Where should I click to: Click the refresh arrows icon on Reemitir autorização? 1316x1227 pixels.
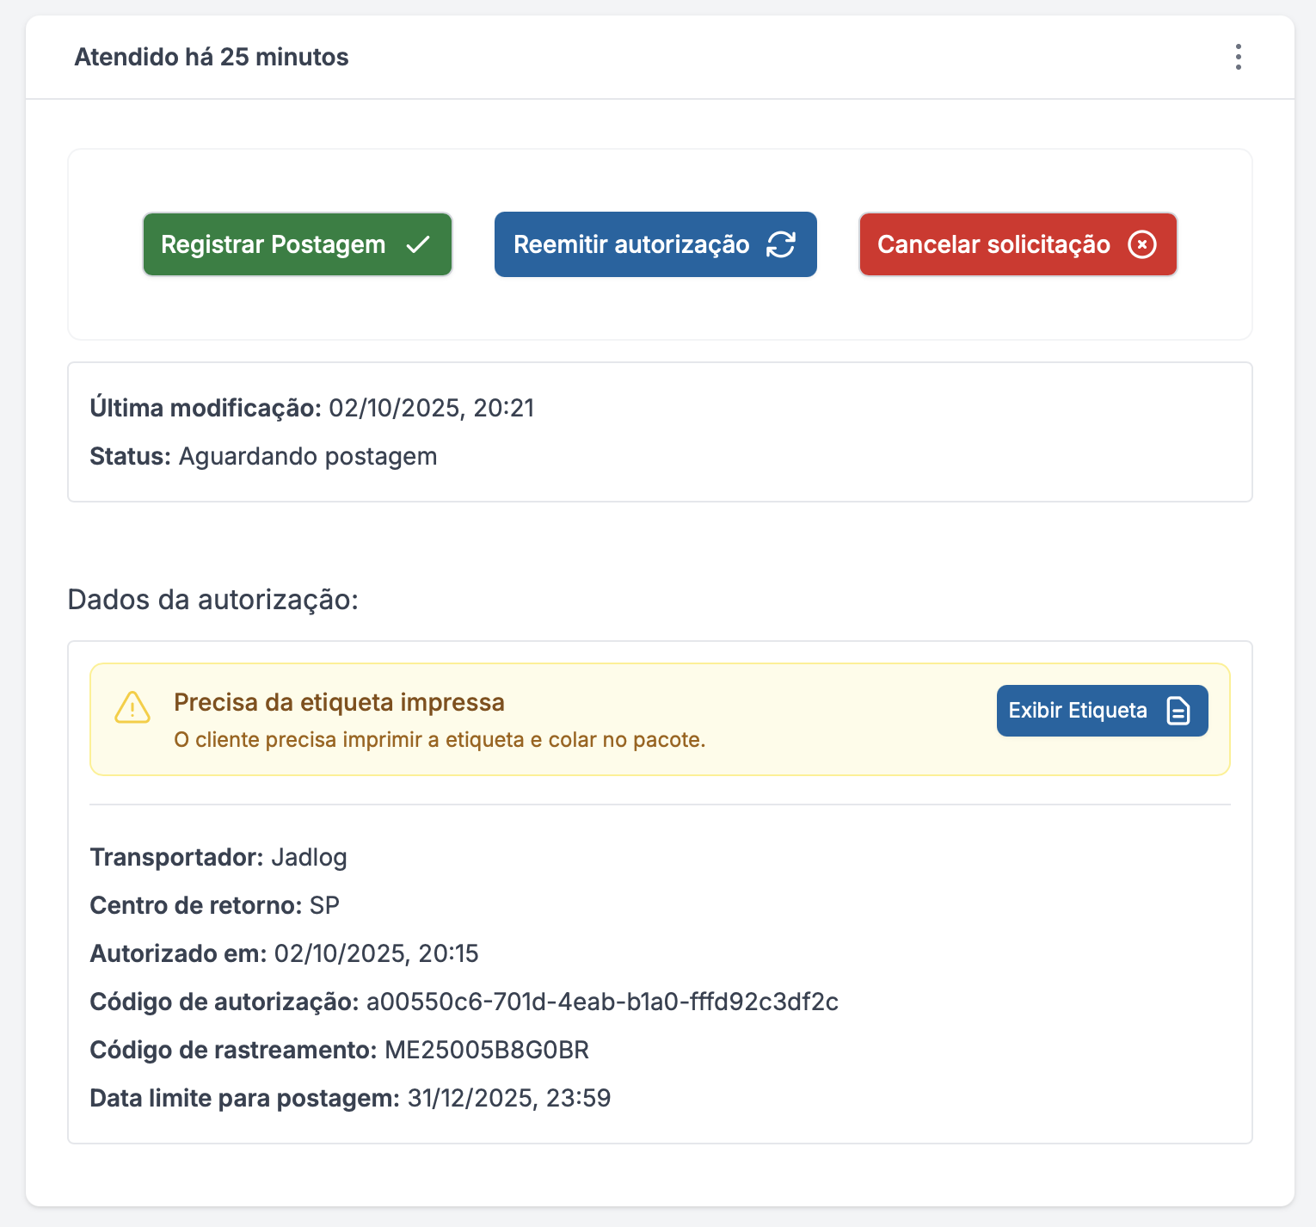pos(781,244)
